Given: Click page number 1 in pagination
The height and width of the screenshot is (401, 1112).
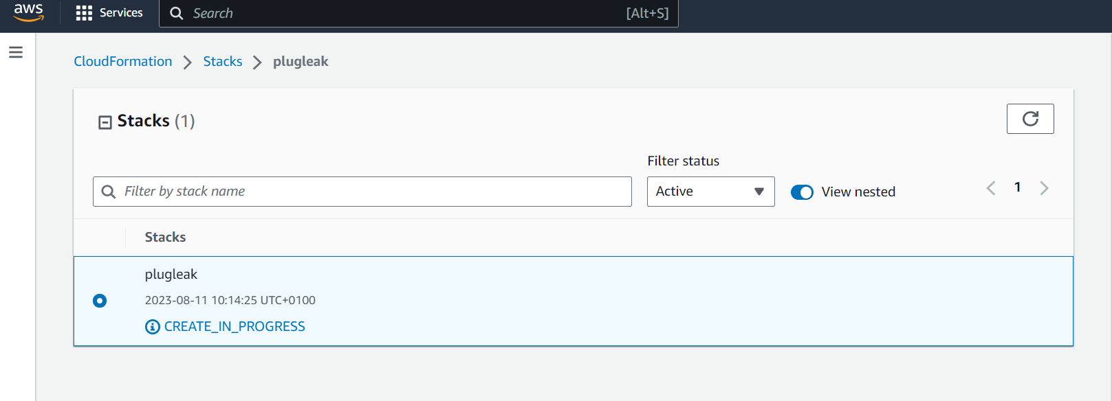Looking at the screenshot, I should point(1018,187).
